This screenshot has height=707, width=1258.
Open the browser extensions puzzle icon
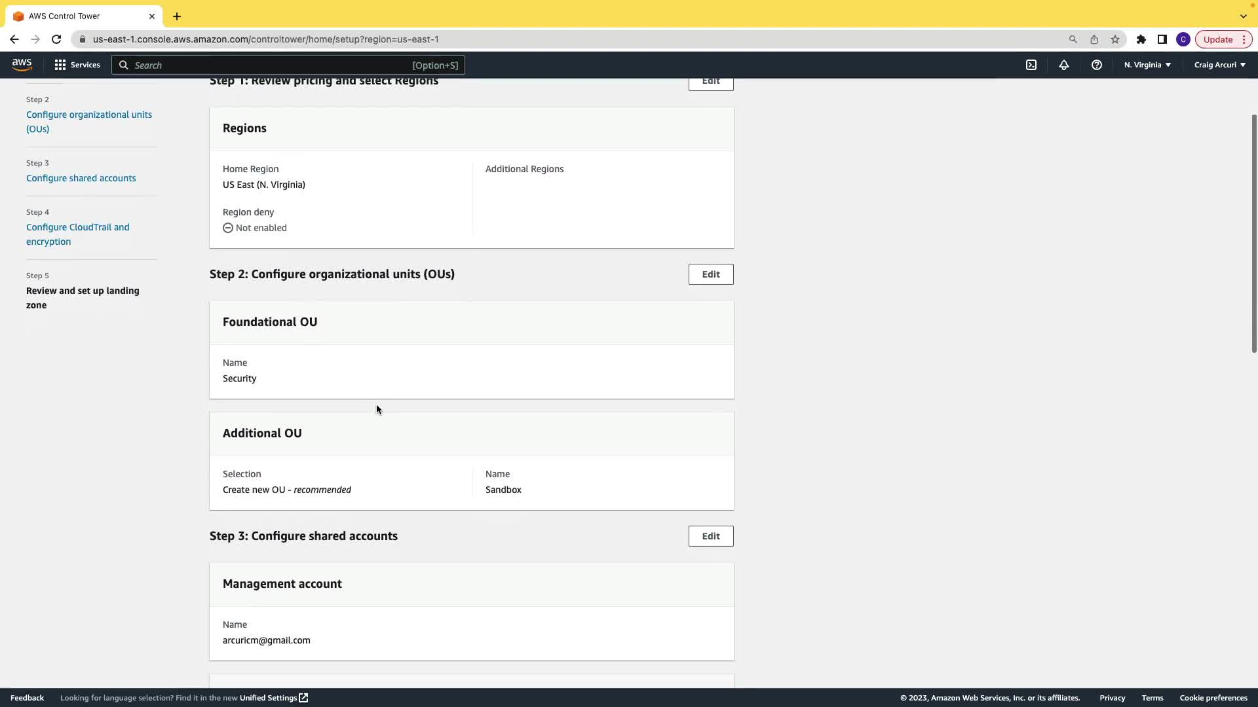click(x=1141, y=39)
